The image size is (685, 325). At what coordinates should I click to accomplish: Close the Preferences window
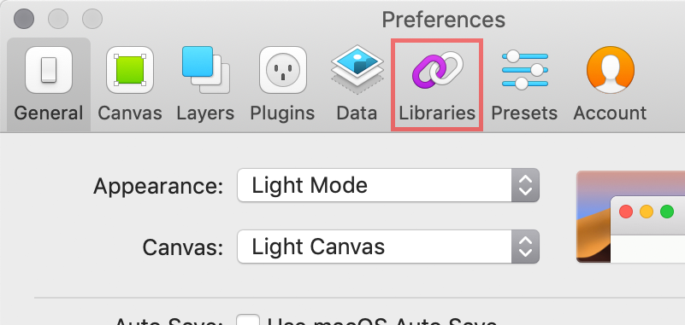point(24,19)
